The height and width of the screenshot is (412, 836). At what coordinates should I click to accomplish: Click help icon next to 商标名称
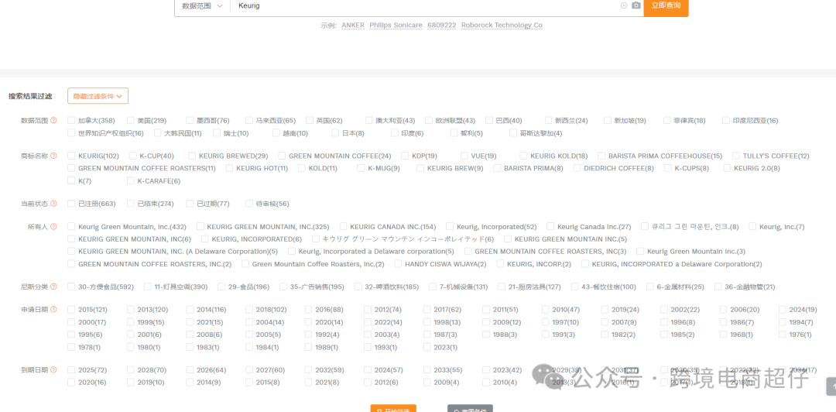coord(54,156)
